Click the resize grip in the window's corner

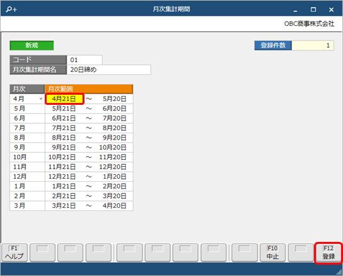point(339,272)
